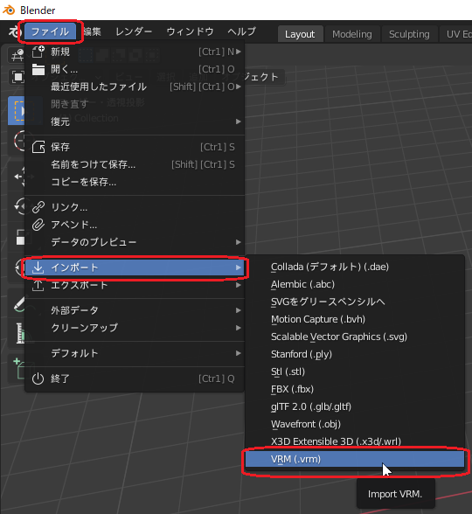Image resolution: width=472 pixels, height=514 pixels.
Task: Expand the 外部データ submenu
Action: coord(135,310)
